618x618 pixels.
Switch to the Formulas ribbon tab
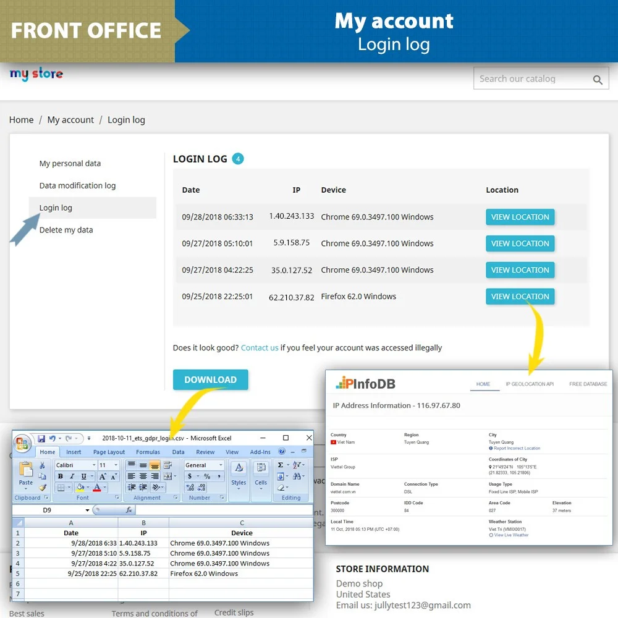coord(148,452)
